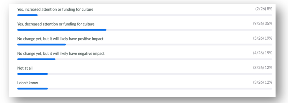Click the (4/26) 15% result count
The width and height of the screenshot is (288, 103).
click(x=263, y=53)
